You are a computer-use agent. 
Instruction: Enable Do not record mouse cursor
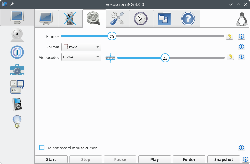click(x=42, y=148)
